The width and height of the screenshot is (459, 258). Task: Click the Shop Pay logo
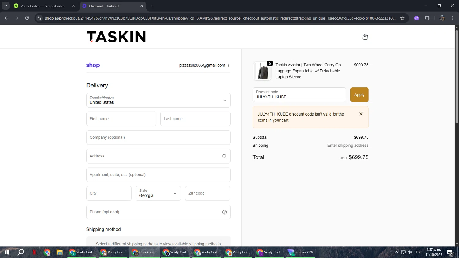(93, 65)
